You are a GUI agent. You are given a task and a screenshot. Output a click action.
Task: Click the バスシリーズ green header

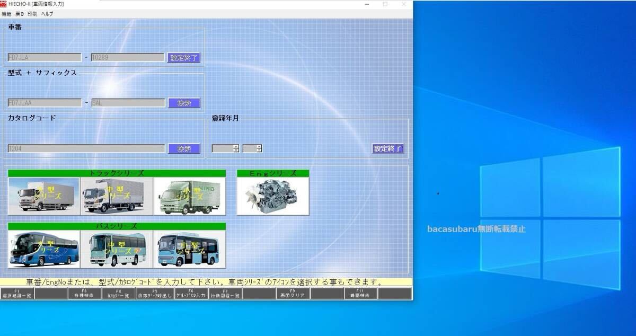tap(117, 226)
